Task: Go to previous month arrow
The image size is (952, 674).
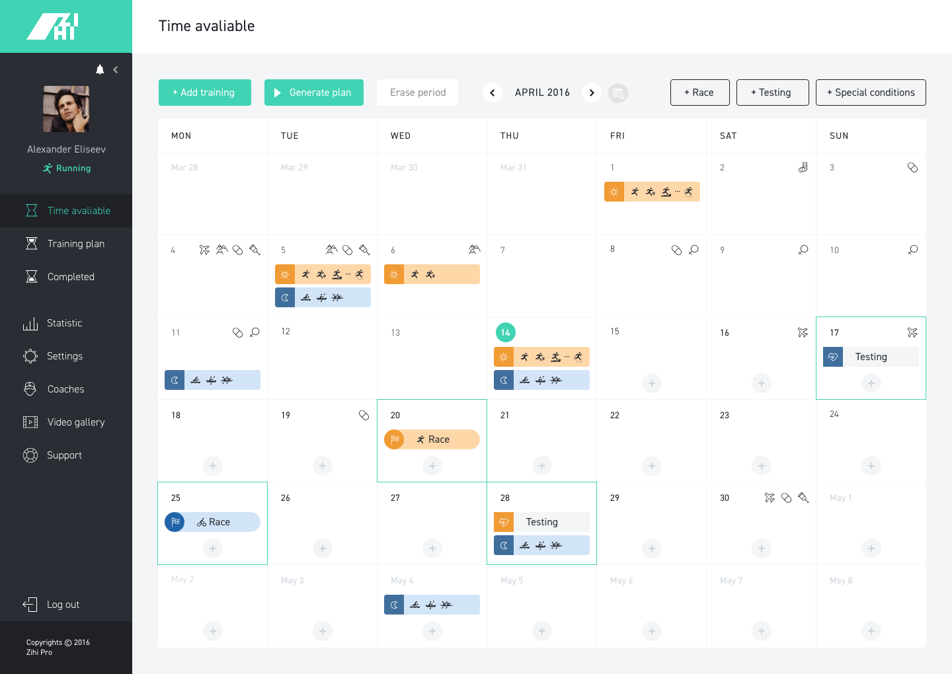Action: (492, 93)
